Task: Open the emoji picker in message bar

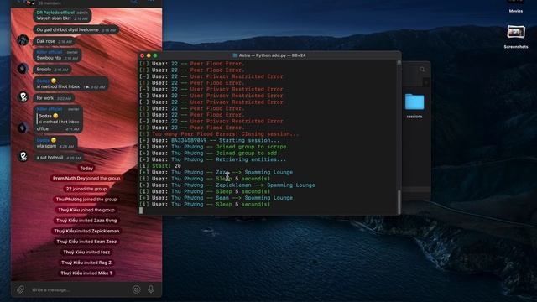Action: pyautogui.click(x=136, y=289)
